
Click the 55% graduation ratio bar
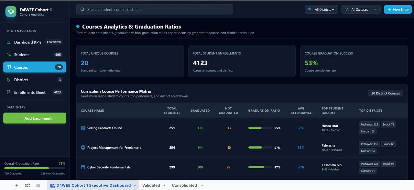(260, 128)
